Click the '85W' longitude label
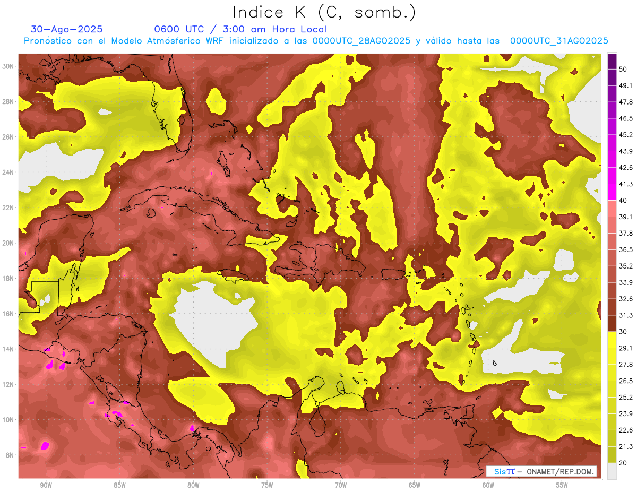Viewport: 637px width, 492px height. [120, 486]
